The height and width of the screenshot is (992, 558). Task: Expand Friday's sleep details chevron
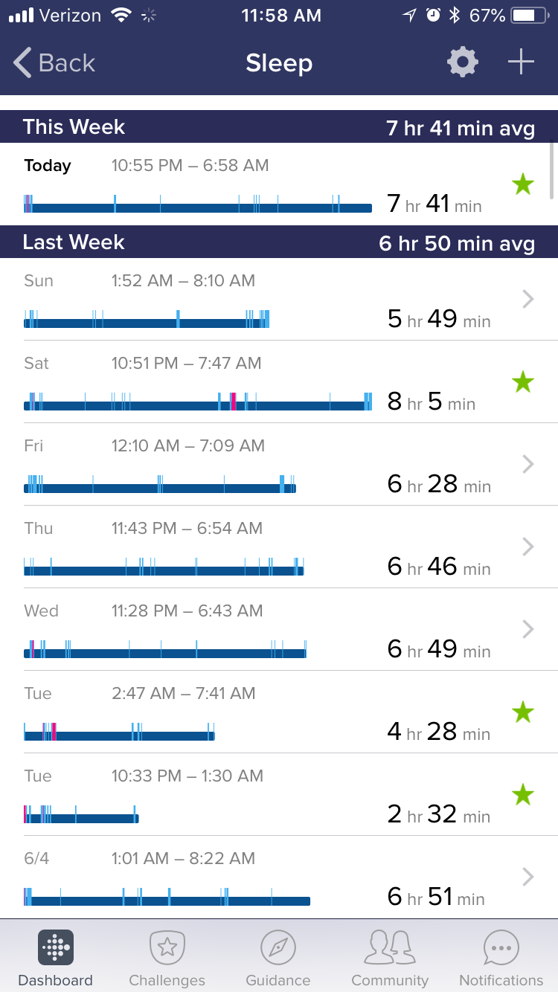tap(528, 464)
